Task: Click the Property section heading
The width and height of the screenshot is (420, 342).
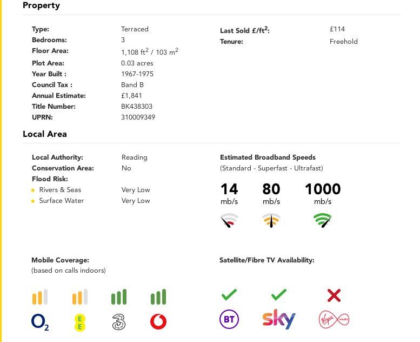Action: click(x=41, y=5)
